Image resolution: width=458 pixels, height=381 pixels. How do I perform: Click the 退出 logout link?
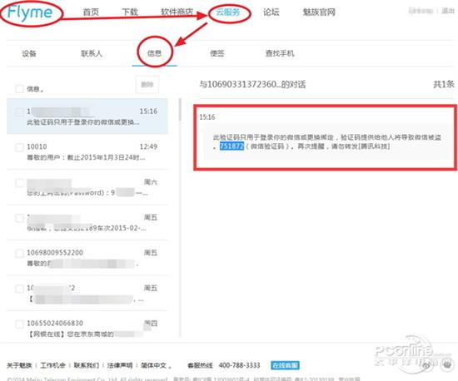tap(447, 11)
